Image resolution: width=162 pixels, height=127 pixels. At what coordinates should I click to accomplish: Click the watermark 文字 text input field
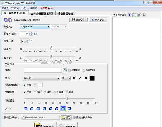(x=43, y=70)
